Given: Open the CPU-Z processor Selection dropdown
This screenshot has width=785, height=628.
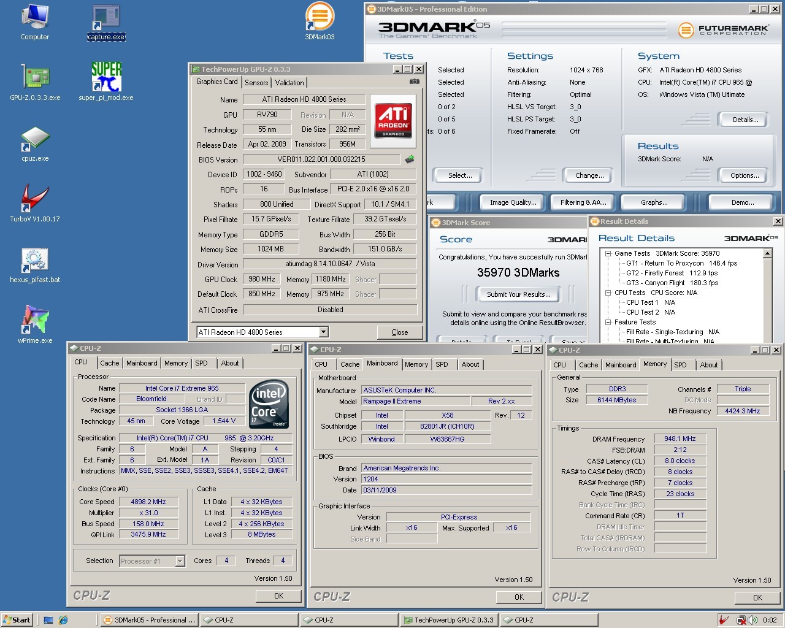Looking at the screenshot, I should click(x=180, y=561).
